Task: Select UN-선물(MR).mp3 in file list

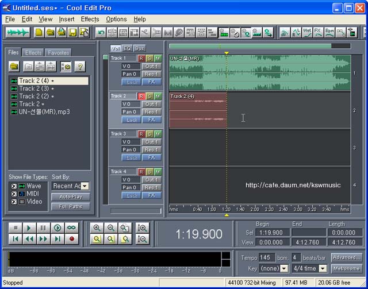Action: point(44,112)
